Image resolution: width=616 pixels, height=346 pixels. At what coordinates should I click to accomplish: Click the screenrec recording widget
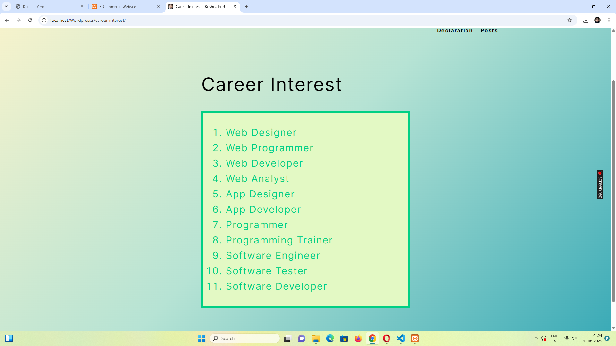coord(600,185)
